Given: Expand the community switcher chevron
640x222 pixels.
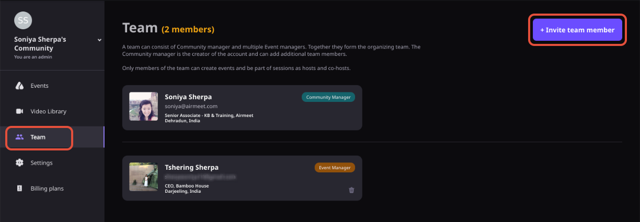Looking at the screenshot, I should point(99,40).
